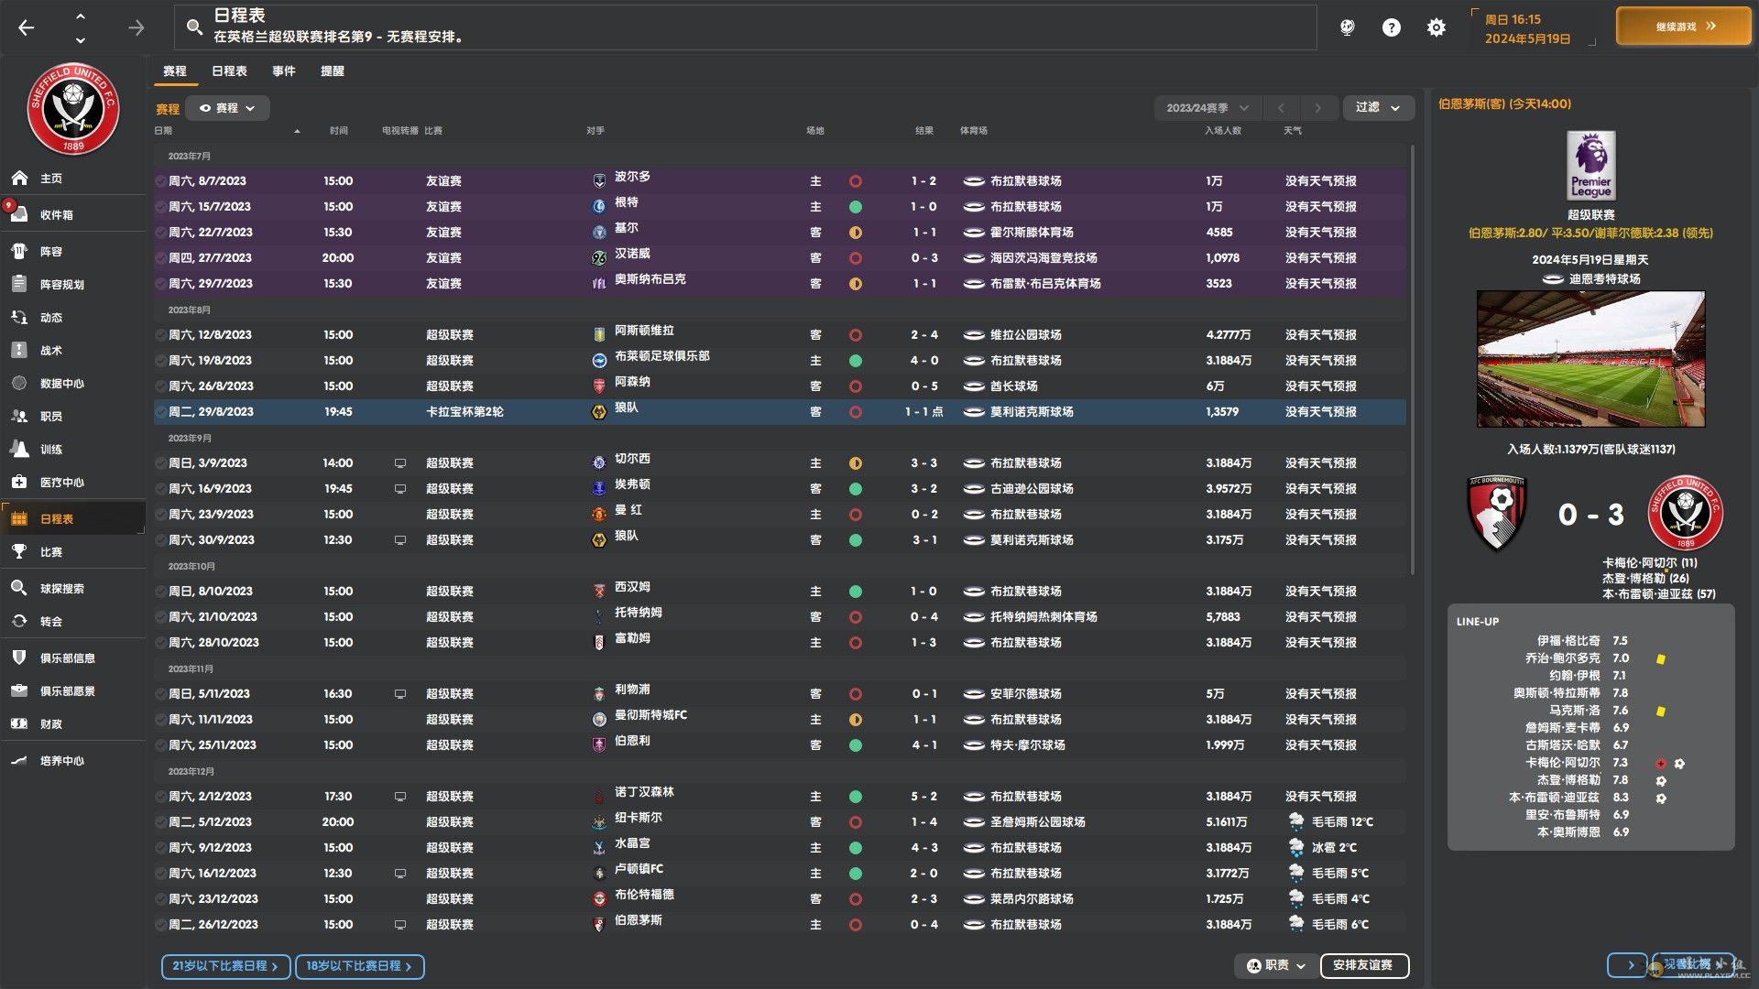Open the 职员 staff sidebar icon
The height and width of the screenshot is (989, 1759).
click(x=19, y=416)
